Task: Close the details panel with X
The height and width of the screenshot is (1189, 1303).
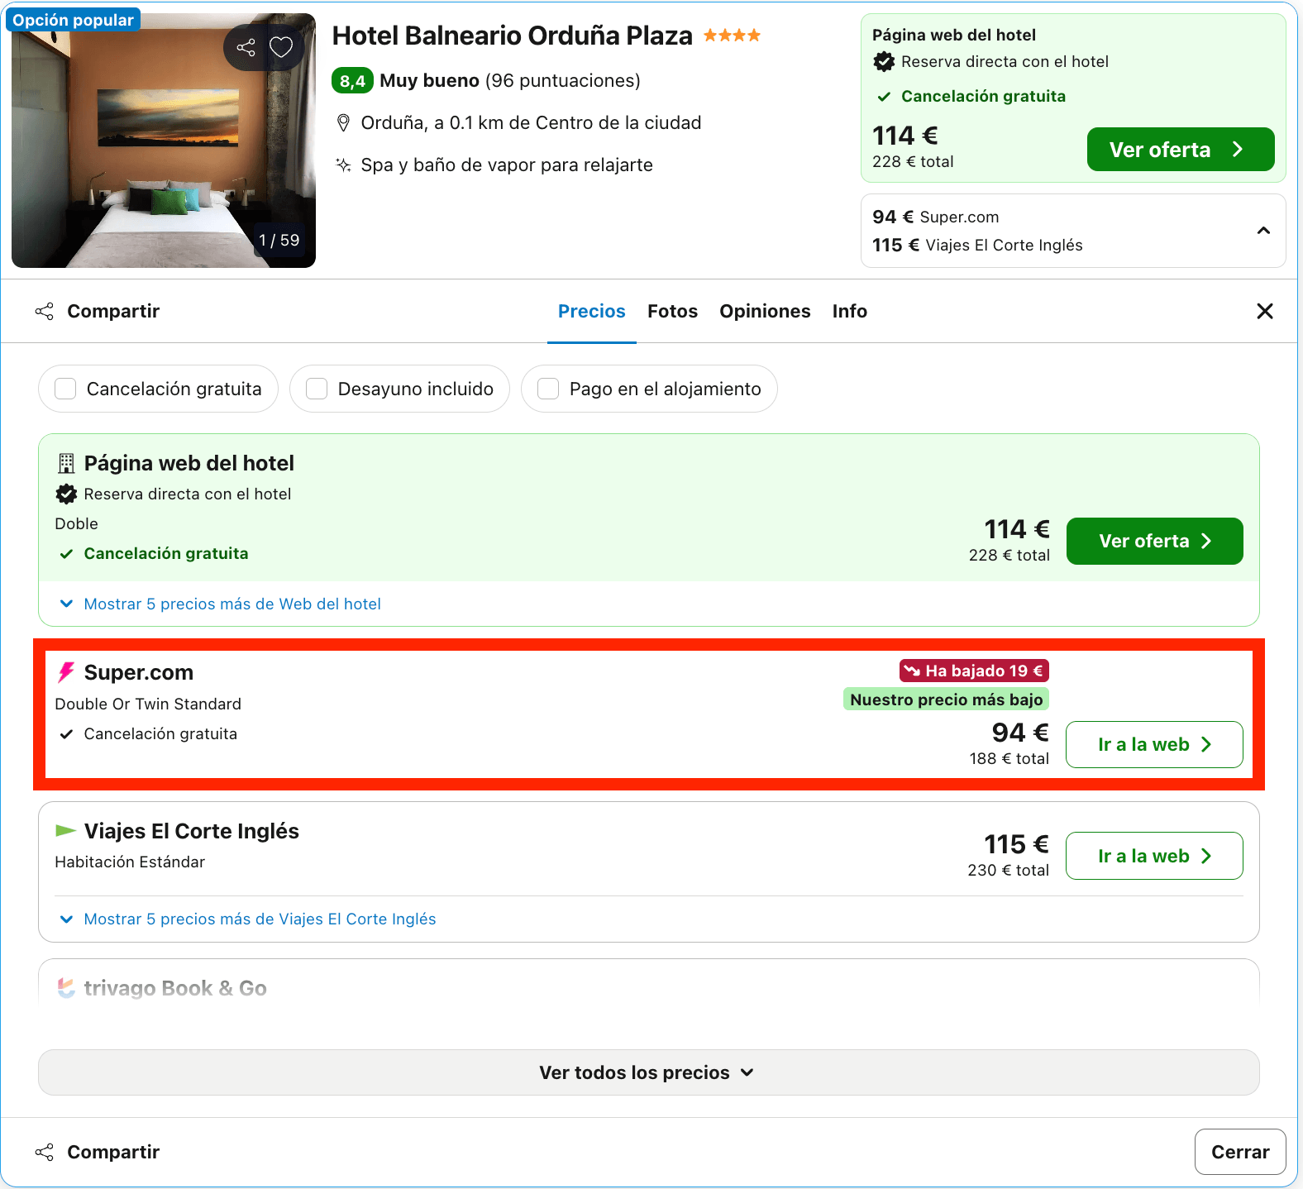Action: tap(1264, 312)
